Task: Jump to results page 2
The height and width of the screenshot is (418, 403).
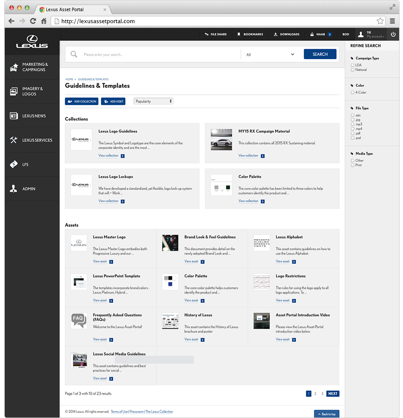Action: [315, 394]
